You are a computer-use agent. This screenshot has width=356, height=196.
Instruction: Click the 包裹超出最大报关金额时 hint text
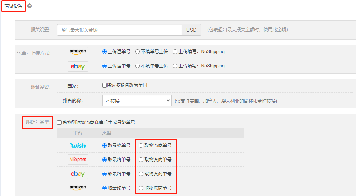point(248,30)
